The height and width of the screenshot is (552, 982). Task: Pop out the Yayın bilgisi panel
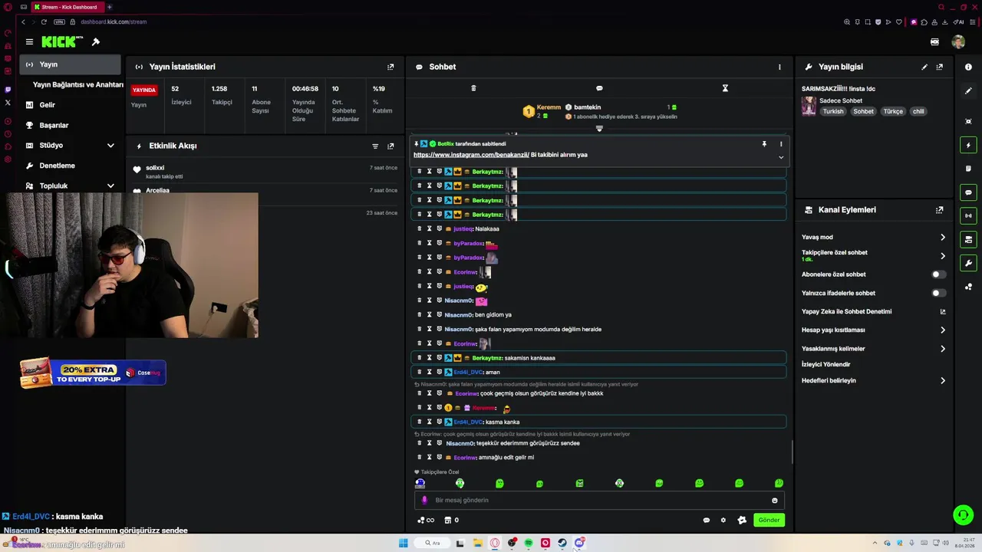coord(940,67)
